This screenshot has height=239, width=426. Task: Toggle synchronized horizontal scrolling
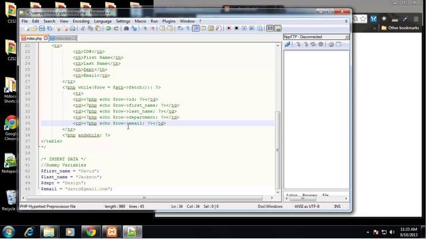[x=170, y=29]
